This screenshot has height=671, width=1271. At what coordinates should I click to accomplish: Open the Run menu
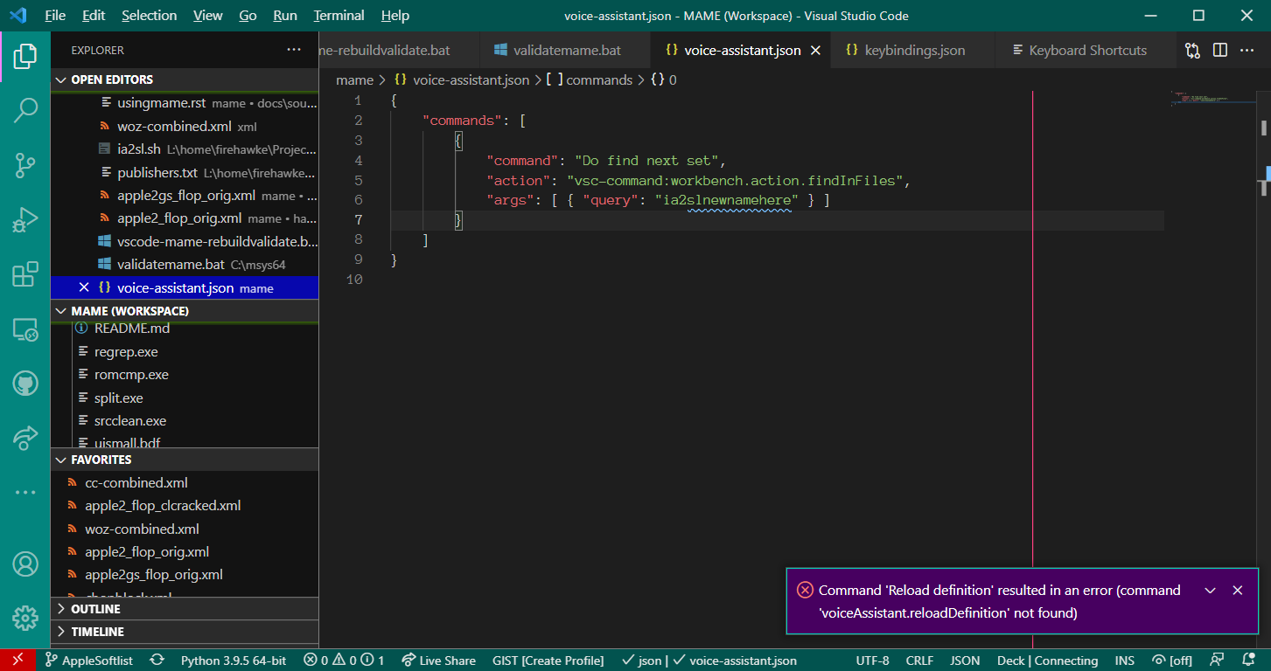pos(285,16)
